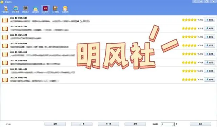Click 10.0 分 score of 2022-08-27 entry
Screen dimensions: 217x127
pyautogui.click(x=200, y=45)
